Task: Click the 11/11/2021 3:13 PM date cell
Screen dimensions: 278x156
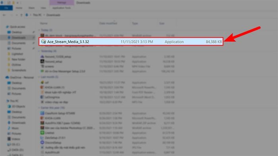Action: (x=137, y=42)
